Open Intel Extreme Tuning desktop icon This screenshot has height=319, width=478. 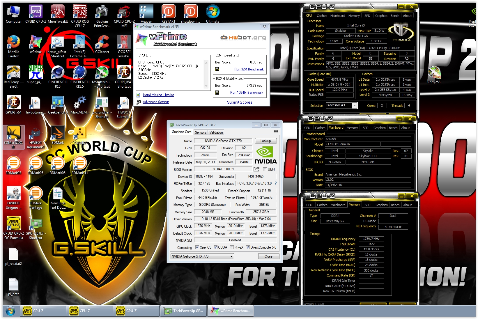pyautogui.click(x=80, y=47)
